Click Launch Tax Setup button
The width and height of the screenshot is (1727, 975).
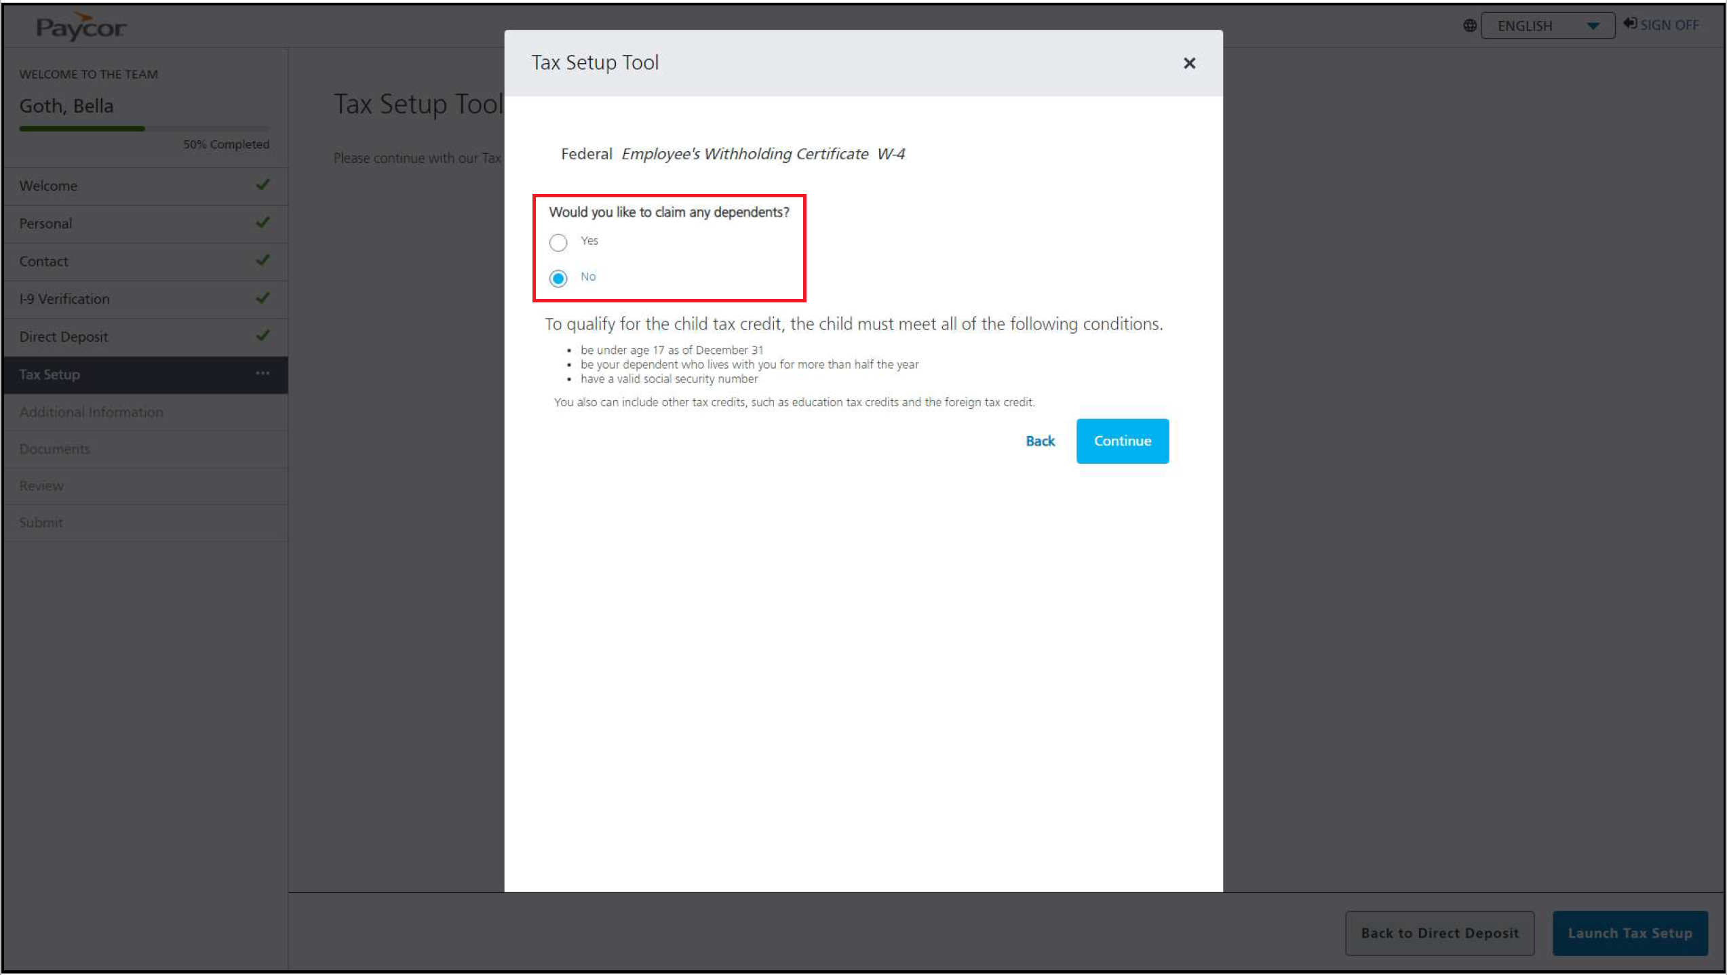pyautogui.click(x=1629, y=933)
